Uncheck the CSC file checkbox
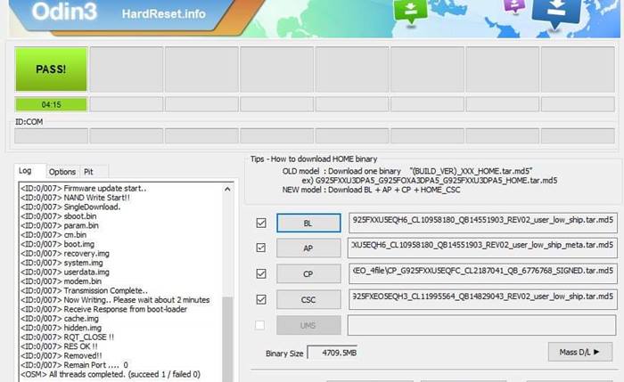This screenshot has height=382, width=624. pyautogui.click(x=261, y=299)
